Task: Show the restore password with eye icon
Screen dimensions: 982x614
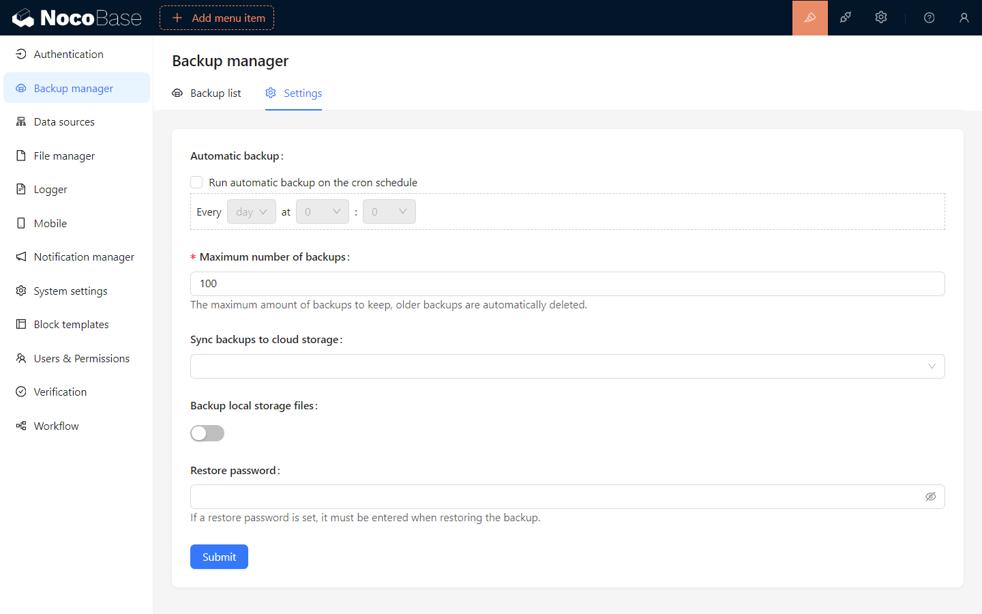Action: point(930,497)
